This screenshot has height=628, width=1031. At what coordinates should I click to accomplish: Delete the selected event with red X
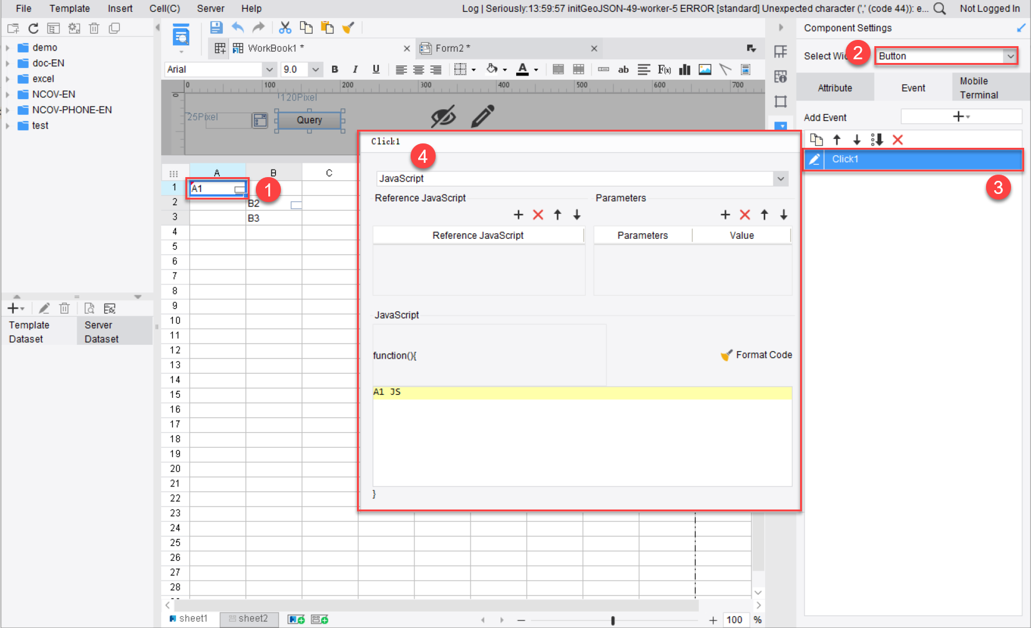click(x=898, y=140)
